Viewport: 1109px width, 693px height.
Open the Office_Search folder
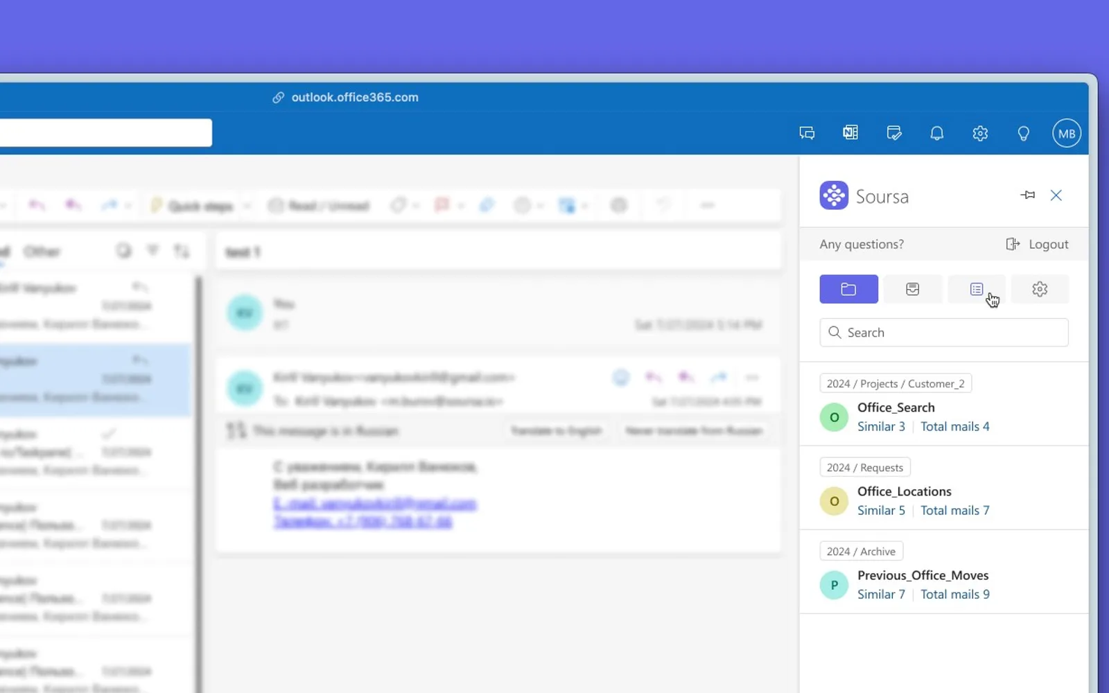896,407
